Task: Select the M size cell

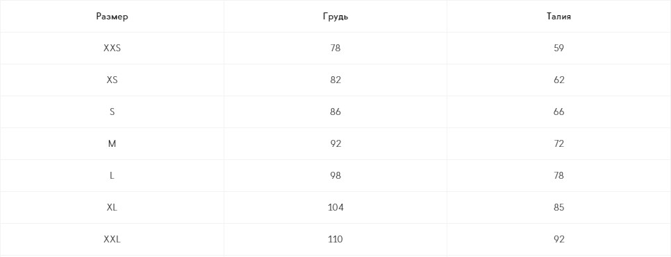Action: tap(112, 144)
